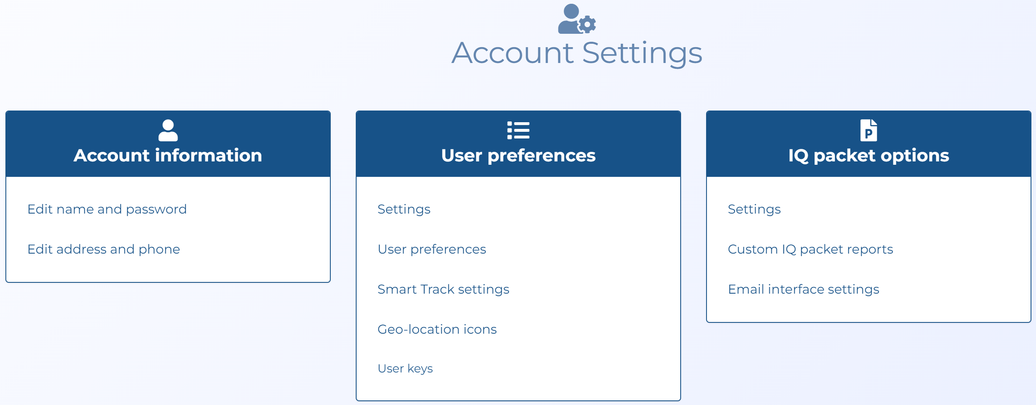Open Edit address and phone
Viewport: 1036px width, 405px height.
(103, 249)
